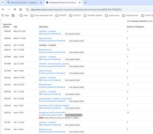Screen dimensions: 153x134
Task: Go to the browser home page
Action: click(x=21, y=9)
